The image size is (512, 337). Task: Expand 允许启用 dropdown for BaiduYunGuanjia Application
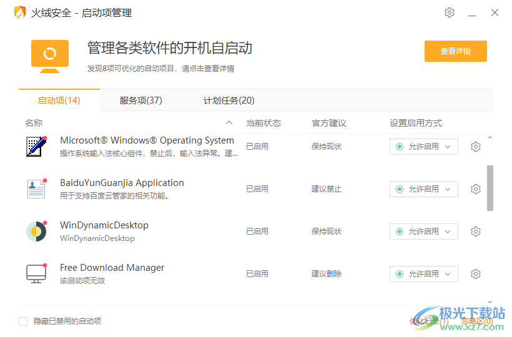[x=423, y=189]
